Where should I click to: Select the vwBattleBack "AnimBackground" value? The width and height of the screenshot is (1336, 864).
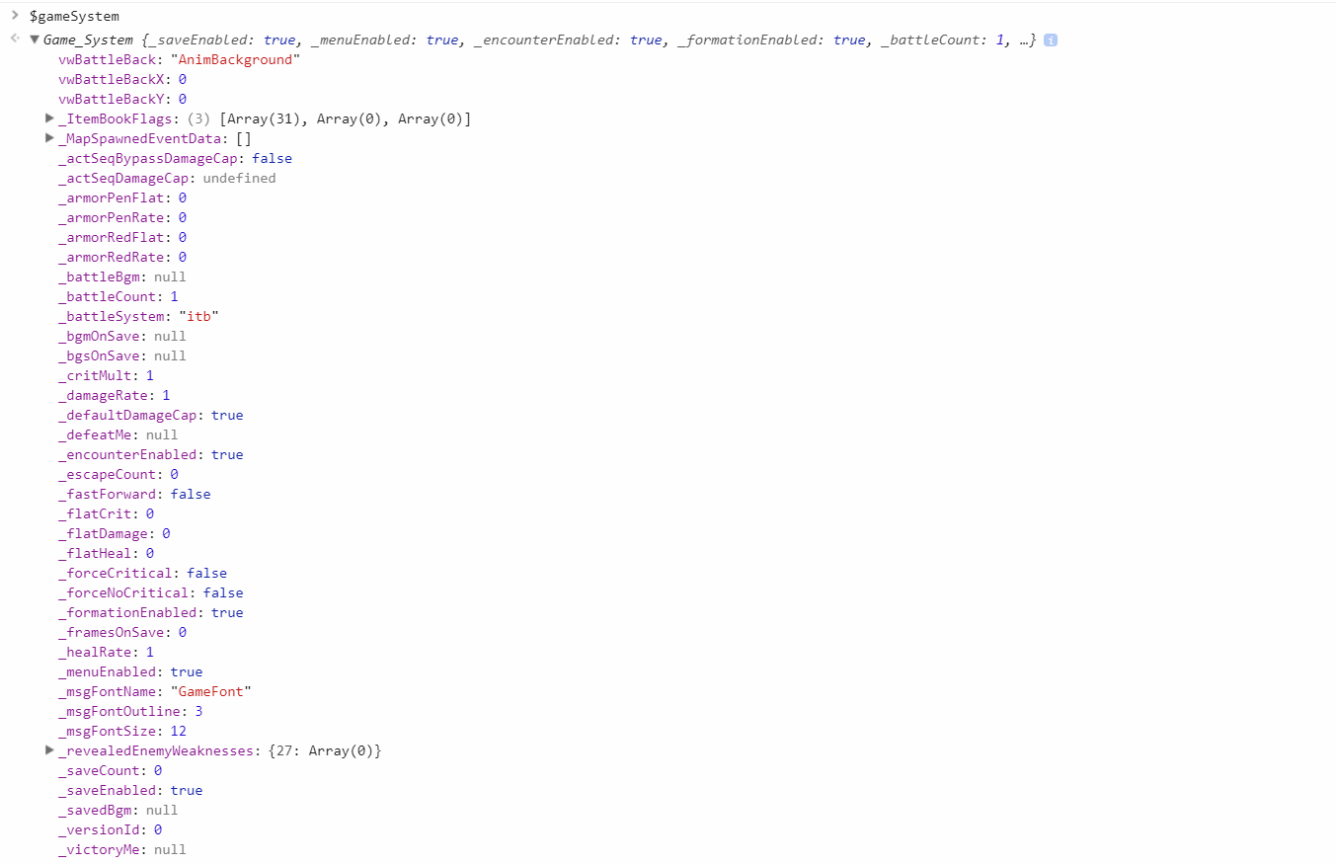pos(235,59)
